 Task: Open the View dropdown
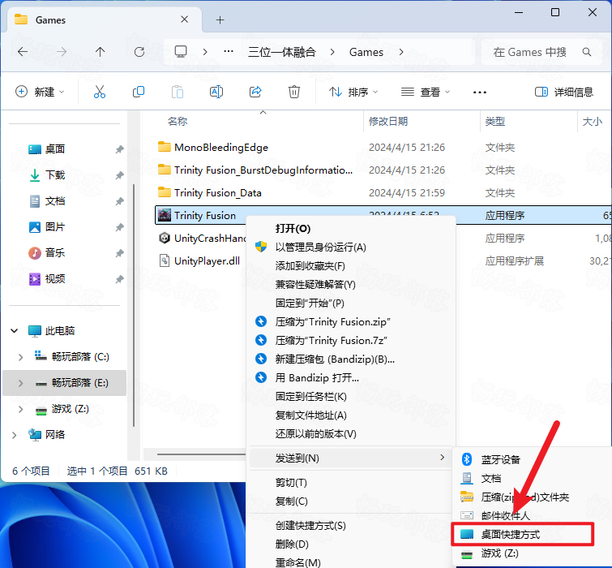coord(426,92)
